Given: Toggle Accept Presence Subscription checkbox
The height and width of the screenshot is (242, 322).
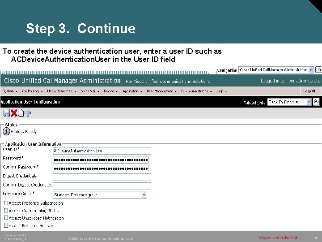Looking at the screenshot, I should click(6, 203).
